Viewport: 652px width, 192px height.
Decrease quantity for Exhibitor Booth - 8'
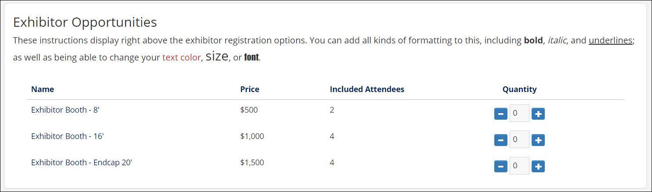point(501,114)
